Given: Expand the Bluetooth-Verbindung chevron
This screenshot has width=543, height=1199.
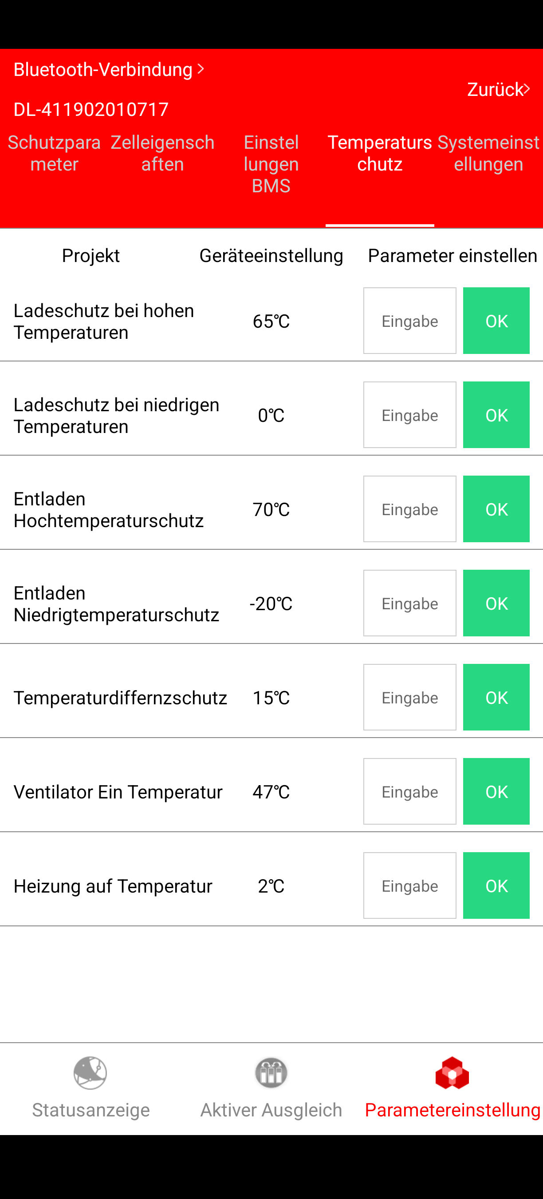Looking at the screenshot, I should click(x=201, y=69).
